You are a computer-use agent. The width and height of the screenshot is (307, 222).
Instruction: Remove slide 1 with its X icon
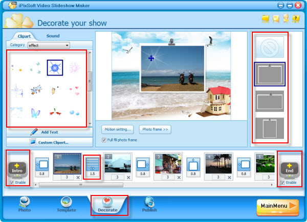[78, 177]
